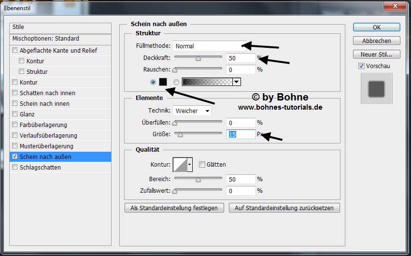Click the Deckkraft opacity slider handle

(198, 58)
